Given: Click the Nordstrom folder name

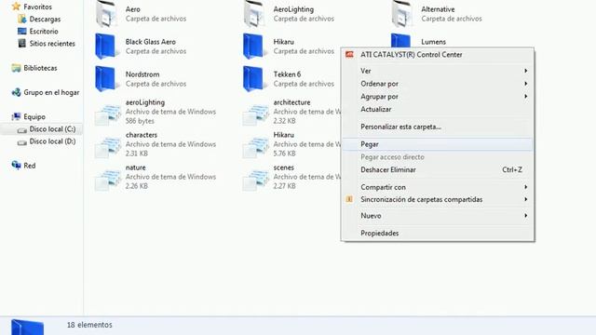Looking at the screenshot, I should click(x=142, y=74).
